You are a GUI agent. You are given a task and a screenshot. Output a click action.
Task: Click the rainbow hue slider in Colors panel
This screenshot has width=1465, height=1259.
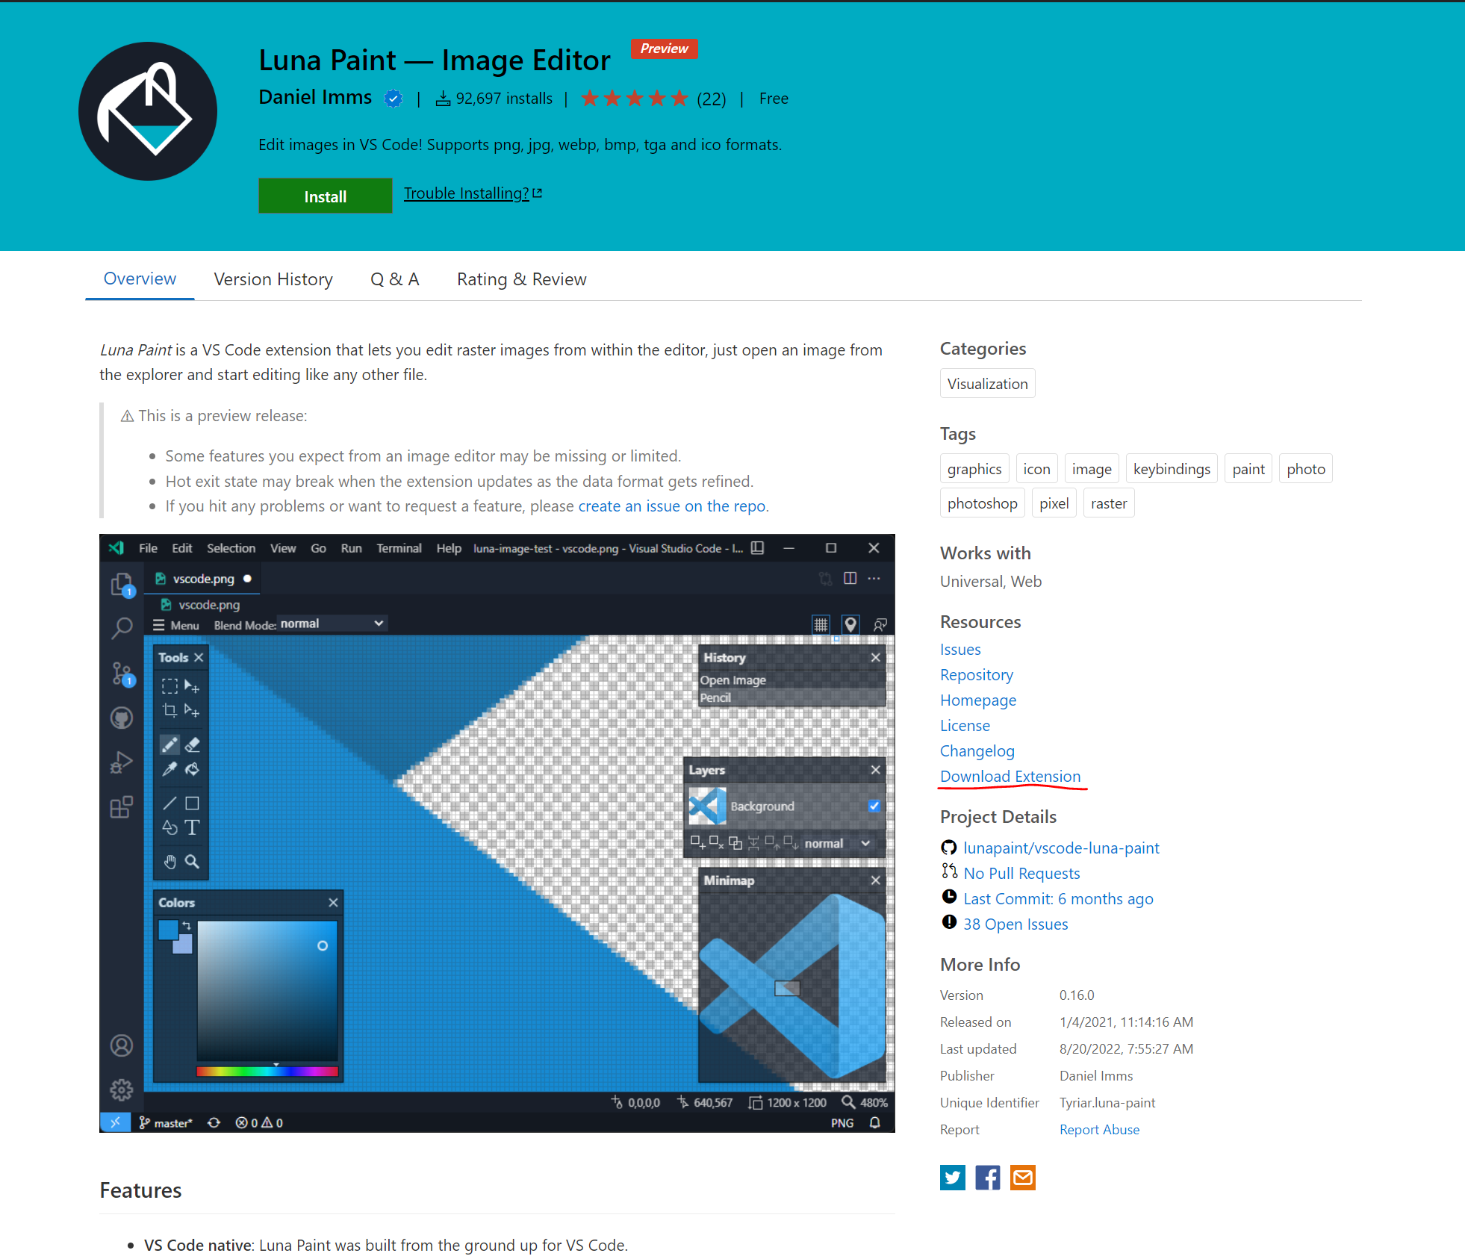coord(267,1071)
